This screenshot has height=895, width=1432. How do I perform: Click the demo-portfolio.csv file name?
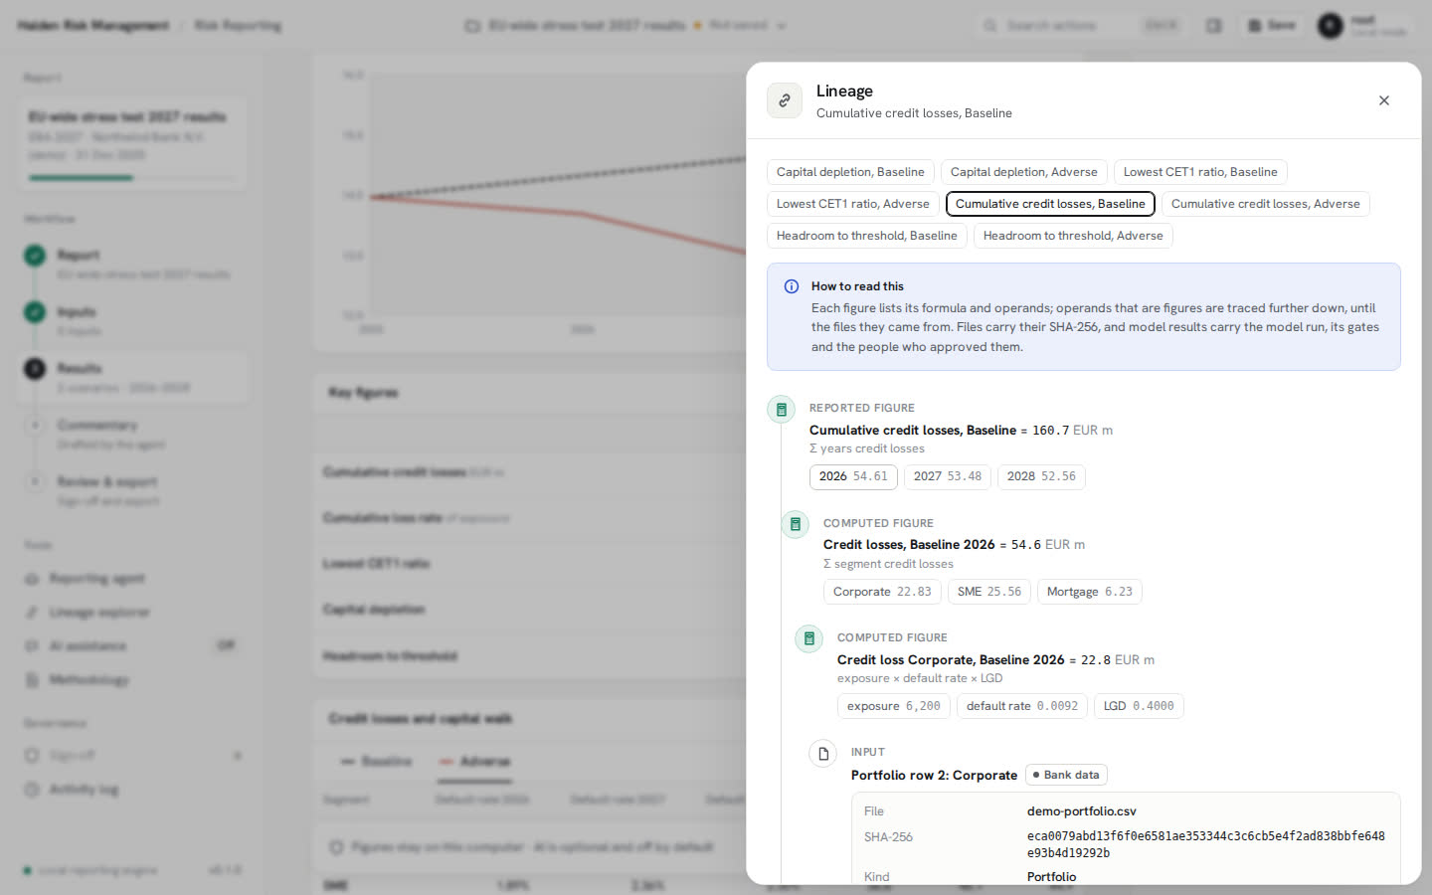click(1082, 811)
